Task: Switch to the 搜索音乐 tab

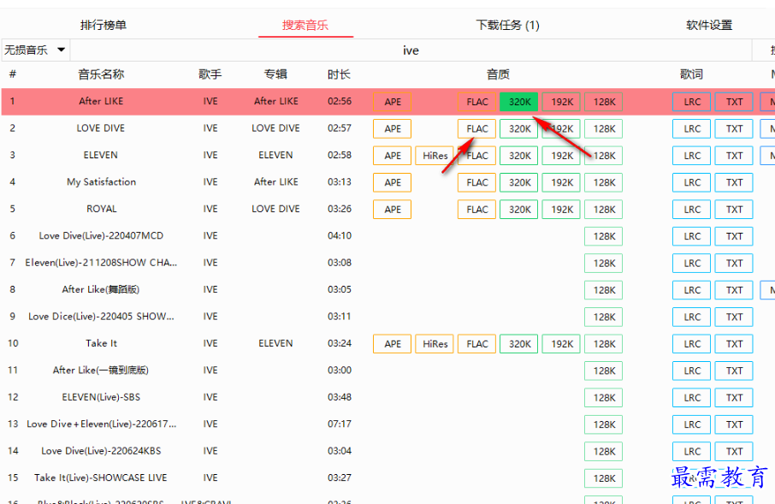Action: (x=305, y=25)
